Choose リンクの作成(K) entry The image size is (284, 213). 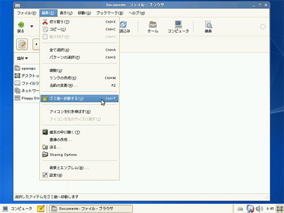(x=80, y=78)
